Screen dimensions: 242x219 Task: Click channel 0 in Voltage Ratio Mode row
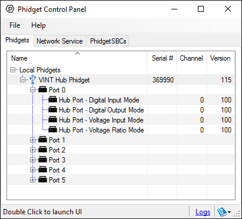[x=202, y=130]
